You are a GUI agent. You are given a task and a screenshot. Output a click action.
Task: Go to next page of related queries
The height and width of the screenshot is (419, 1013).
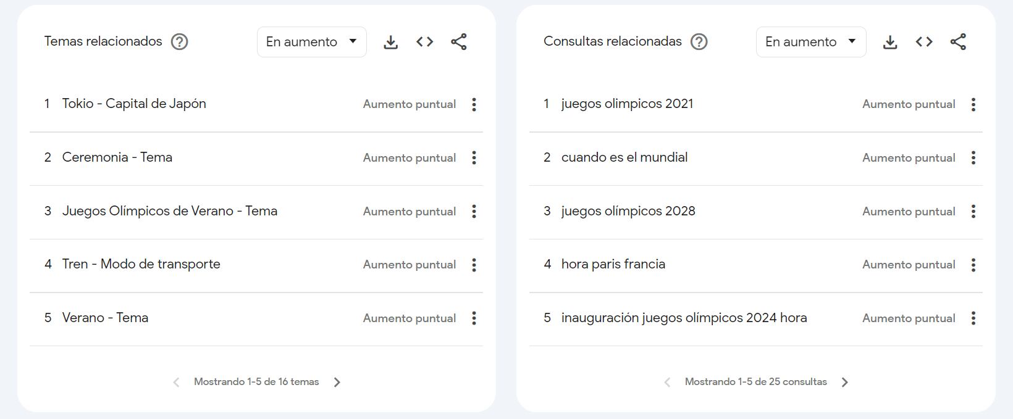[x=844, y=382]
